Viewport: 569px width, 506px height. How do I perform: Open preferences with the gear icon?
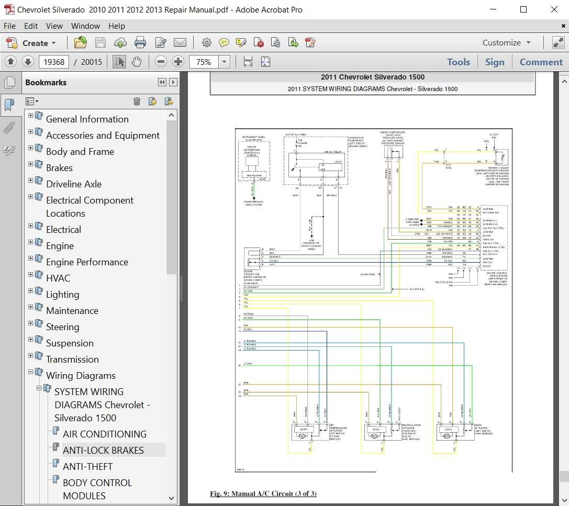206,43
